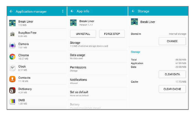Select Dictionary in the app list
The image size is (195, 116).
pos(37,90)
